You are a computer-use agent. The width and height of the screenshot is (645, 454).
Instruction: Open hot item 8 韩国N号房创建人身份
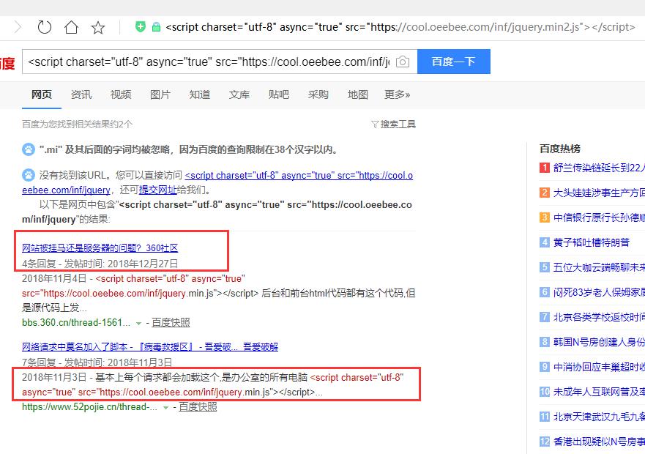(599, 342)
